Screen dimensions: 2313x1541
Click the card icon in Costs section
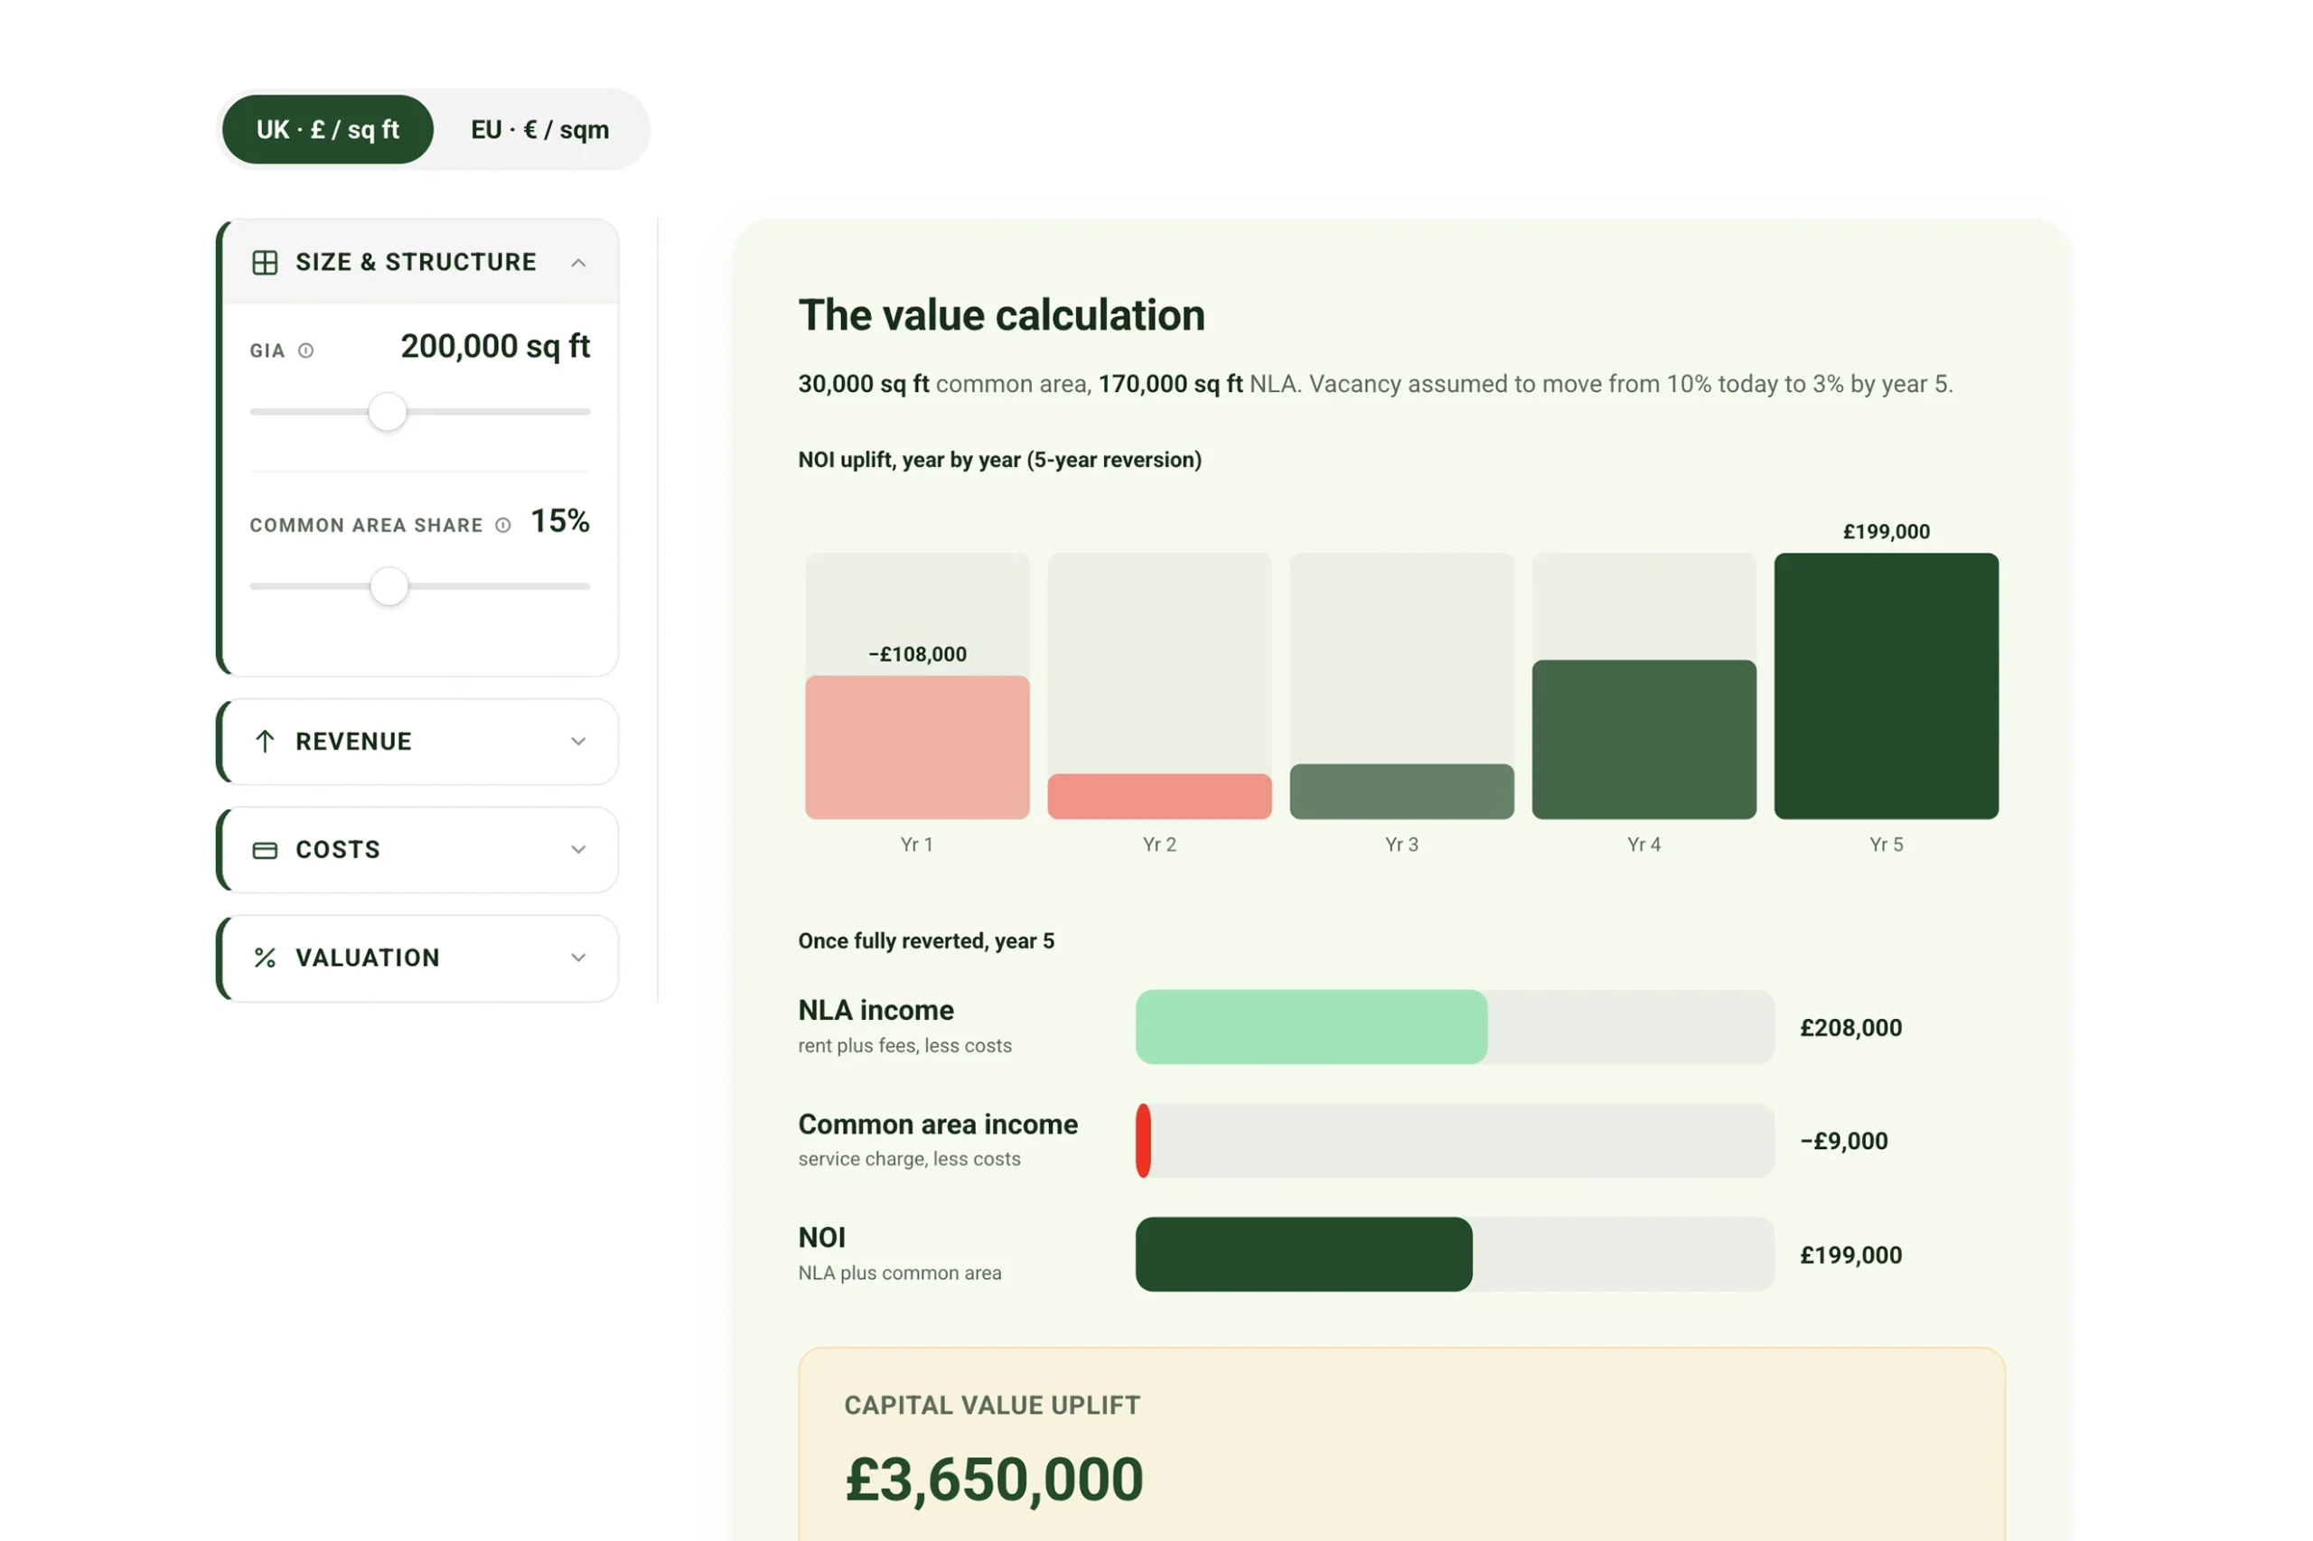point(265,850)
